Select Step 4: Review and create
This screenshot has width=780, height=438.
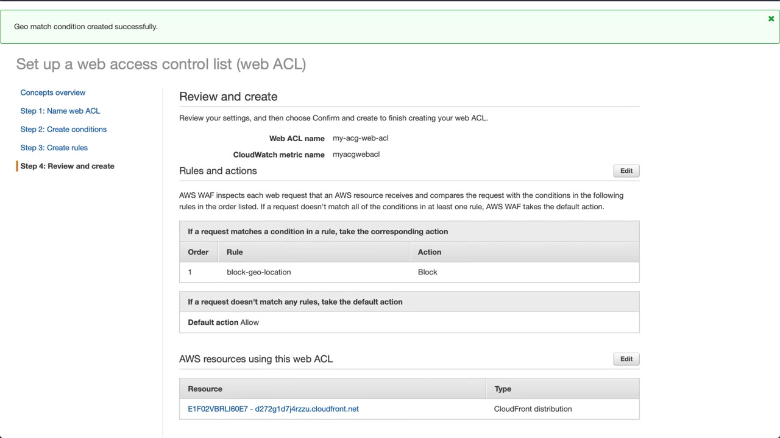click(x=68, y=166)
